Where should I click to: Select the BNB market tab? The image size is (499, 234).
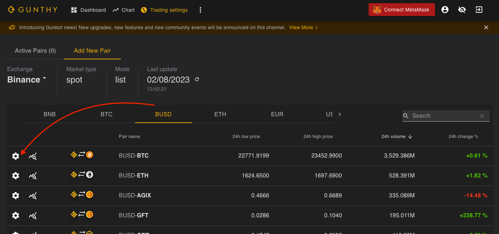50,114
